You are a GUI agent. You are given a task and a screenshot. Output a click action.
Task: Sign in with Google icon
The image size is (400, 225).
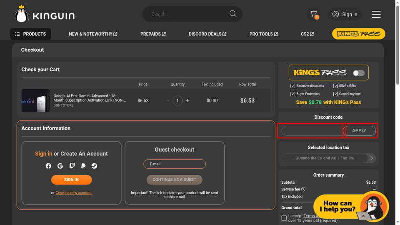(x=60, y=166)
